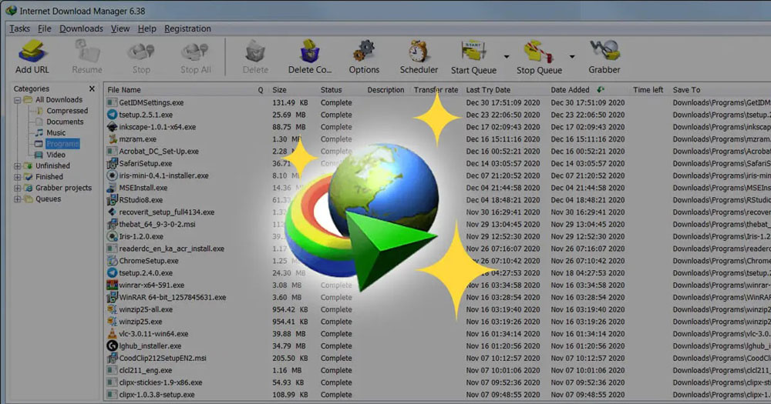
Task: Click the iris-mini-0.4.1-installer.exe icon
Action: coord(112,175)
